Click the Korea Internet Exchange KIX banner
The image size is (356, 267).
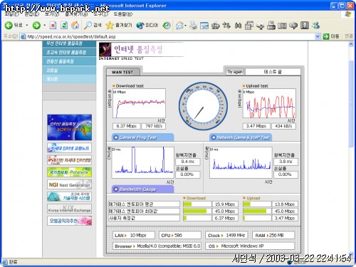[x=69, y=209]
